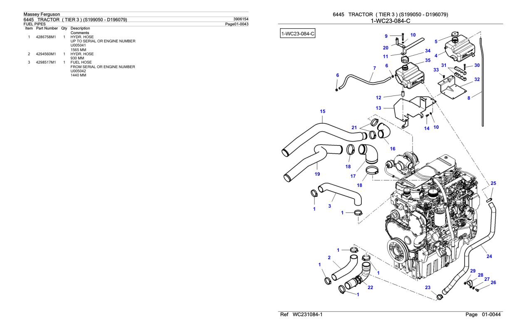Image resolution: width=509 pixels, height=329 pixels.
Task: Click callout number 2 in diagram
Action: [x=329, y=258]
